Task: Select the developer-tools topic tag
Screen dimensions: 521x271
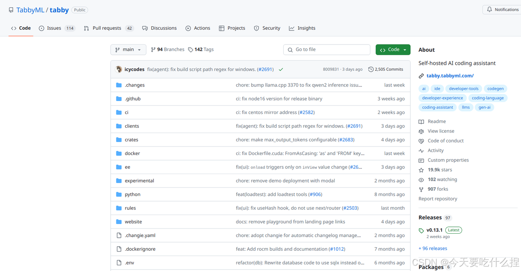Action: pos(464,88)
